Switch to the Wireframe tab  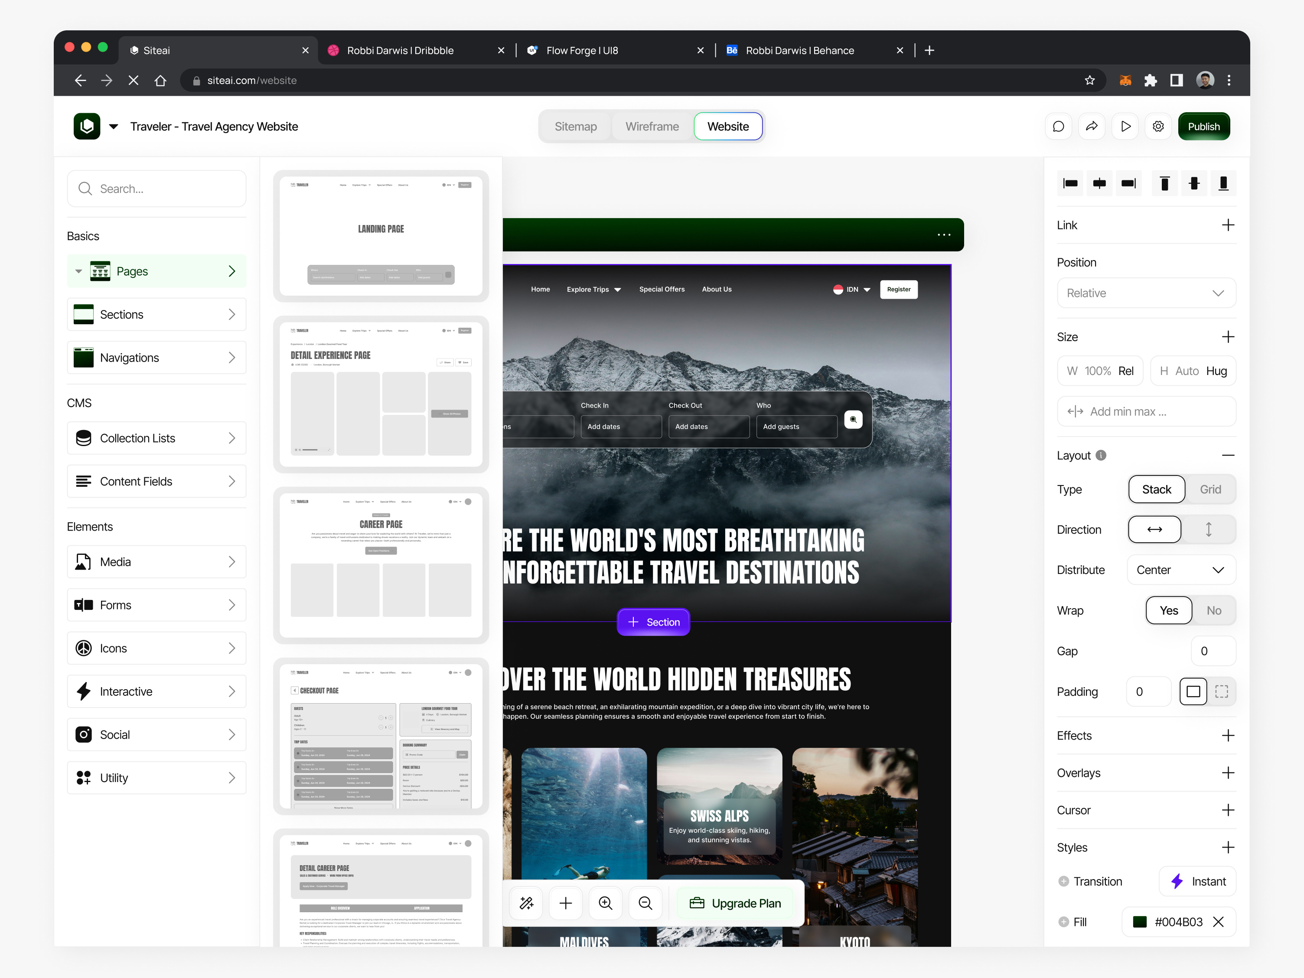tap(652, 126)
